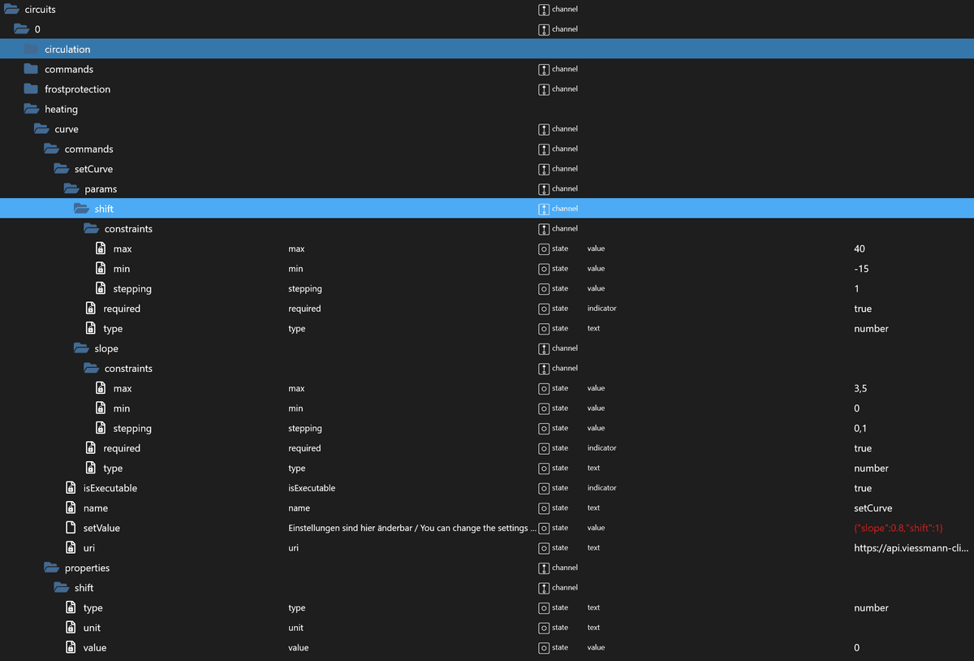Click the folder icon of params
The height and width of the screenshot is (661, 974).
69,188
